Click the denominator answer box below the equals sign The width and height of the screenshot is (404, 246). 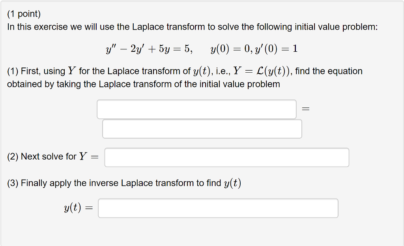point(202,128)
